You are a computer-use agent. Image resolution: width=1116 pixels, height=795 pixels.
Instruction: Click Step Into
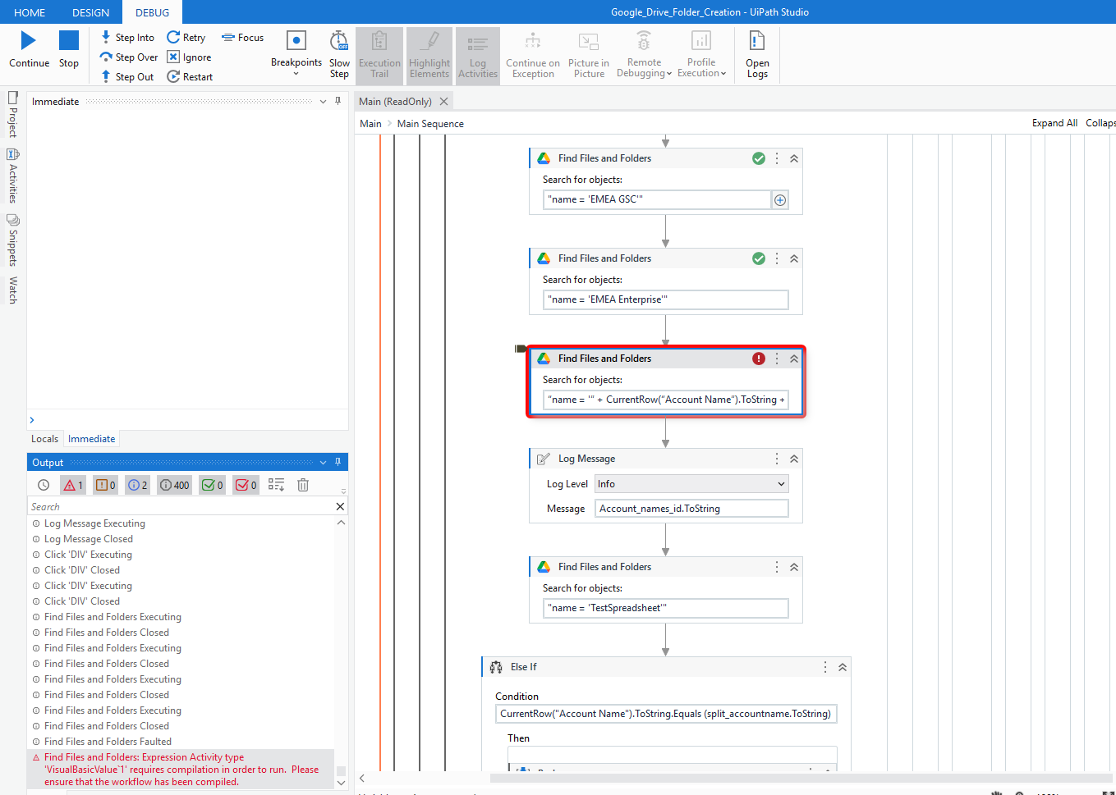pyautogui.click(x=127, y=38)
